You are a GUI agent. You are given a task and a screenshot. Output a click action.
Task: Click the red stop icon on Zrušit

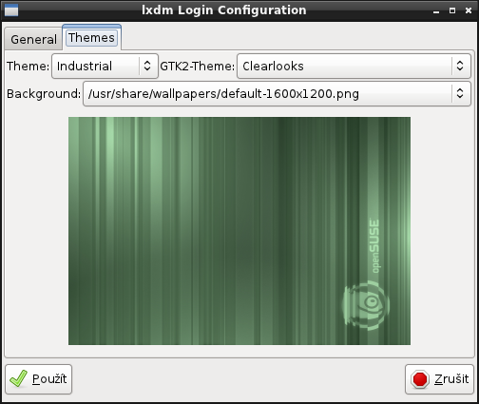click(420, 379)
